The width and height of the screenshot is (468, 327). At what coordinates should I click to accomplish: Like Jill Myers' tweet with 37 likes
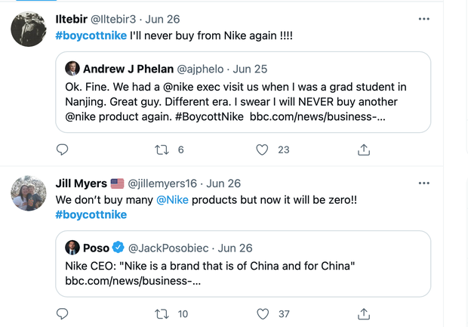click(x=262, y=314)
